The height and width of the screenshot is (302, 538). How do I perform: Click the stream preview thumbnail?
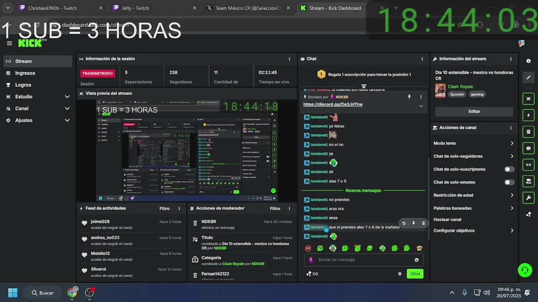click(187, 150)
